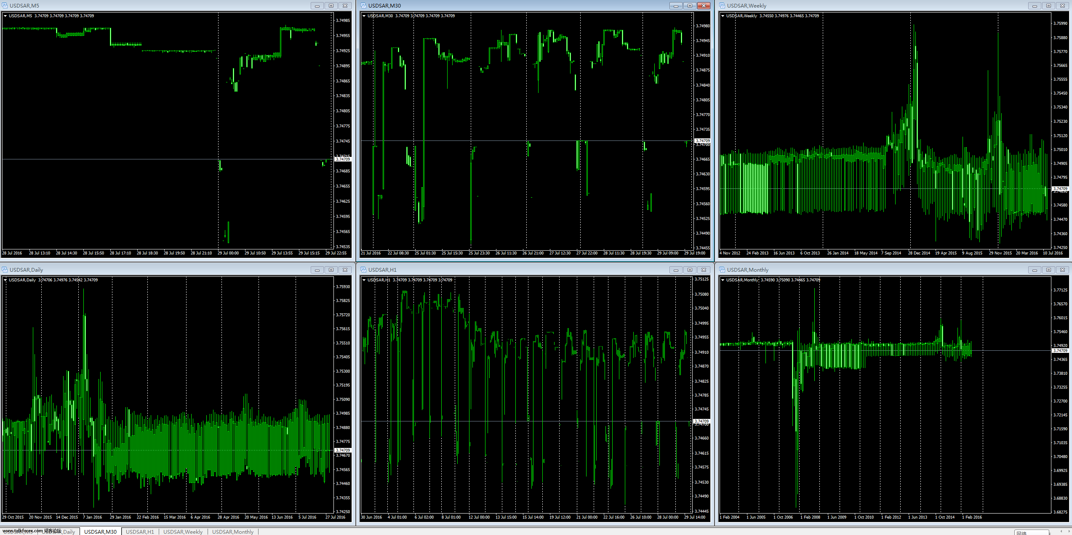Minimize the USDSAR,H1 chart window
Image resolution: width=1072 pixels, height=535 pixels.
(x=676, y=270)
